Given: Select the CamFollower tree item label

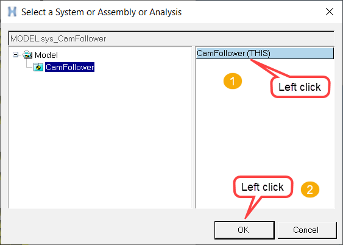Looking at the screenshot, I should point(70,67).
